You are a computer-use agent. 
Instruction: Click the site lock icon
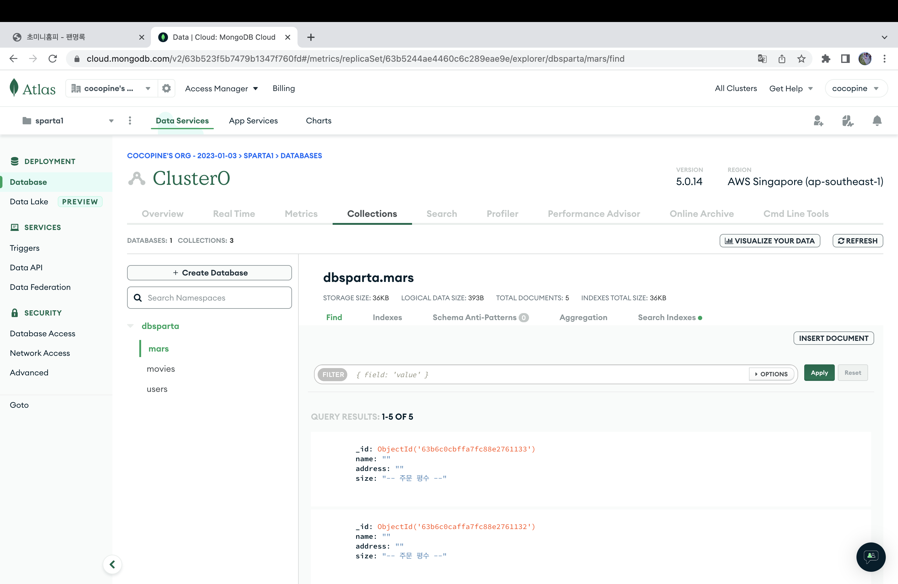pos(77,59)
